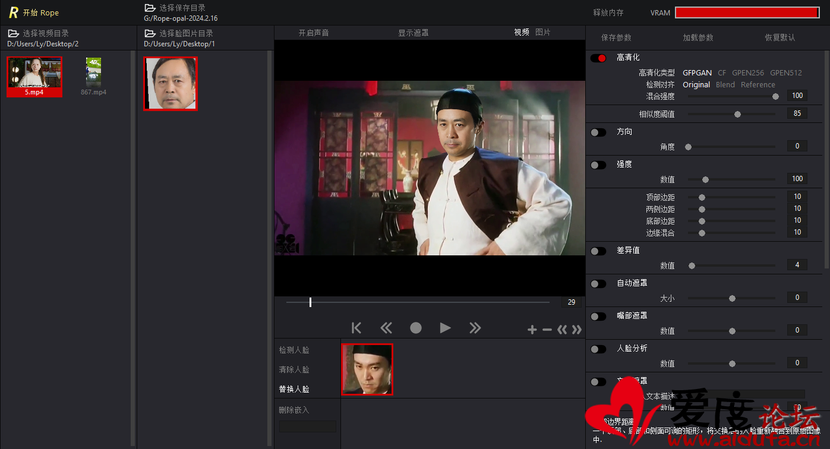
Task: Click the 选择脸图片目录 folder icon
Action: point(150,33)
